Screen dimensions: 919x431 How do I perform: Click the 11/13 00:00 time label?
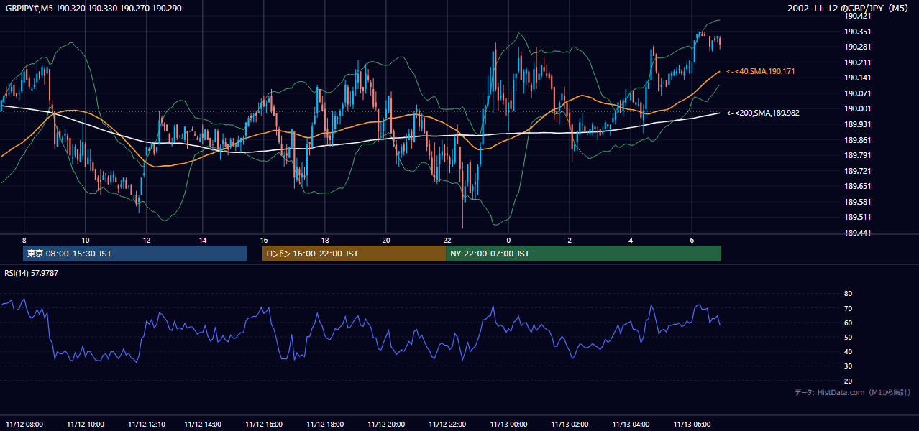pos(508,424)
